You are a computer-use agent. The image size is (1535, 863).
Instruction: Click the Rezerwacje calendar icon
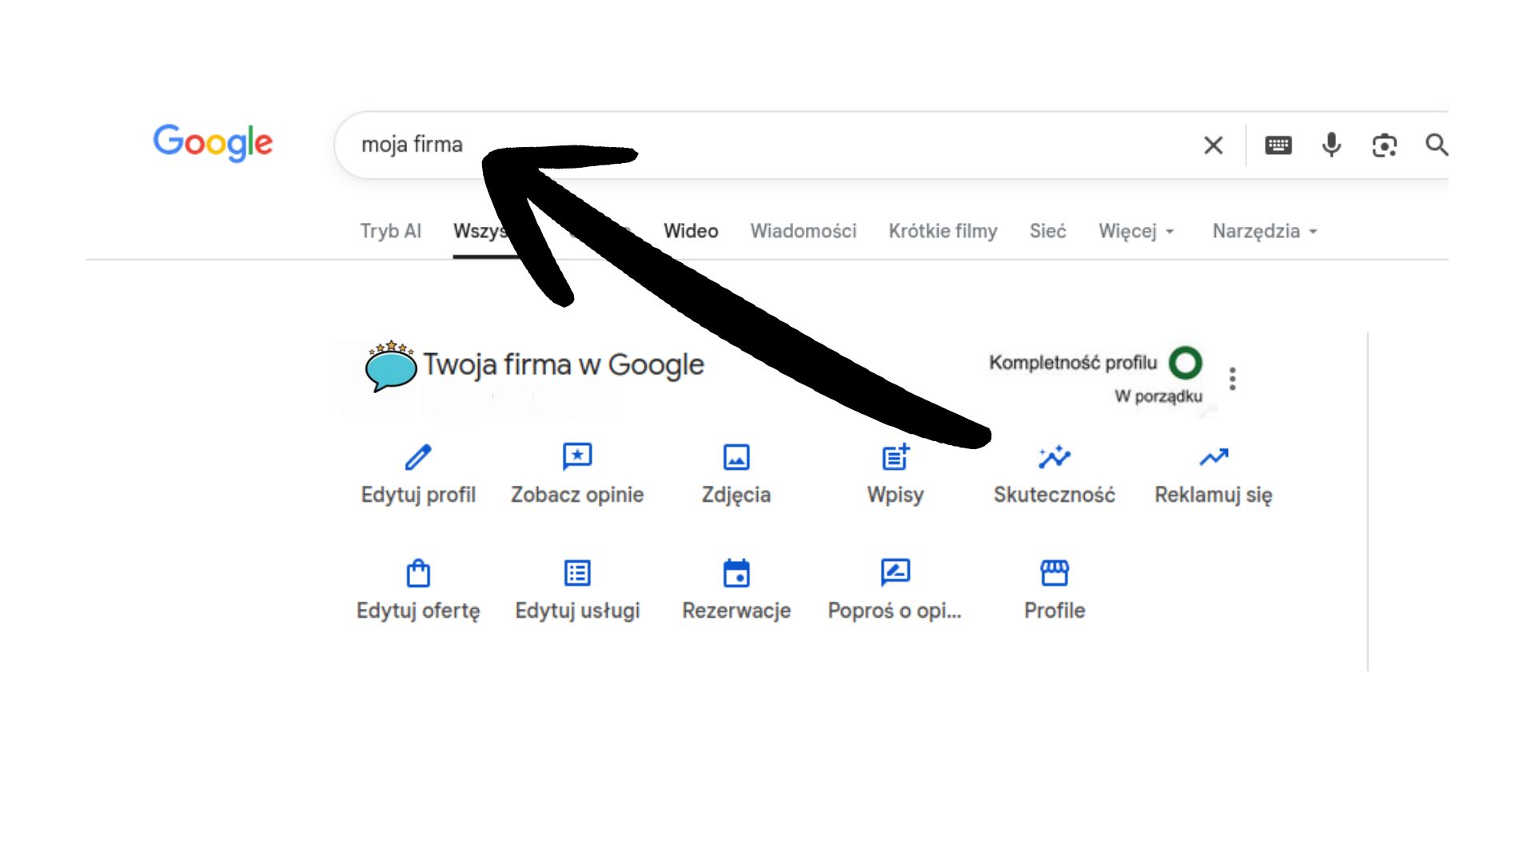(x=736, y=573)
